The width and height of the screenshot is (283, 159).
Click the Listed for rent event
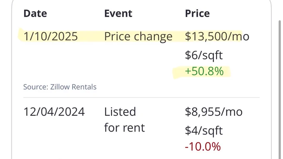pos(124,119)
